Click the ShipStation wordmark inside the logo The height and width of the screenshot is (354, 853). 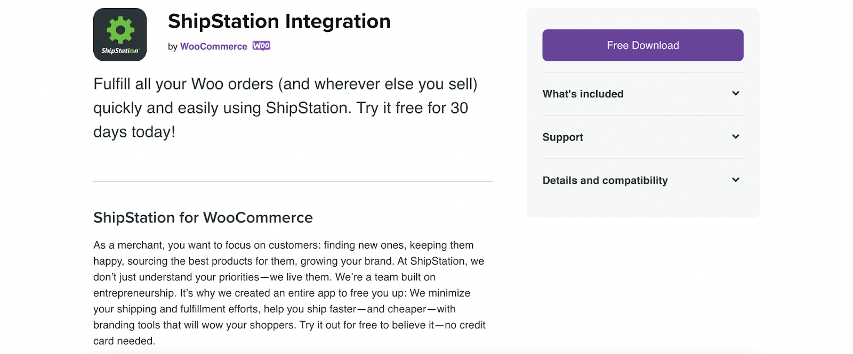click(x=120, y=51)
